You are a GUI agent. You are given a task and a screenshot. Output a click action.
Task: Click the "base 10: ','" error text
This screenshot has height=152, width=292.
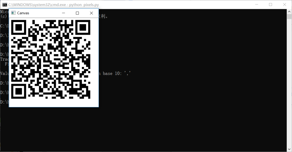coord(117,74)
